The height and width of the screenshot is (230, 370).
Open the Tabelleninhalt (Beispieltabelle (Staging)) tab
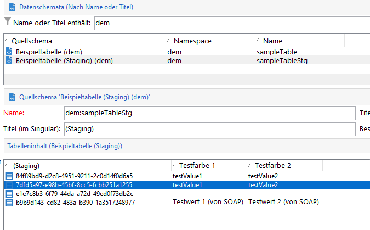tap(64, 146)
